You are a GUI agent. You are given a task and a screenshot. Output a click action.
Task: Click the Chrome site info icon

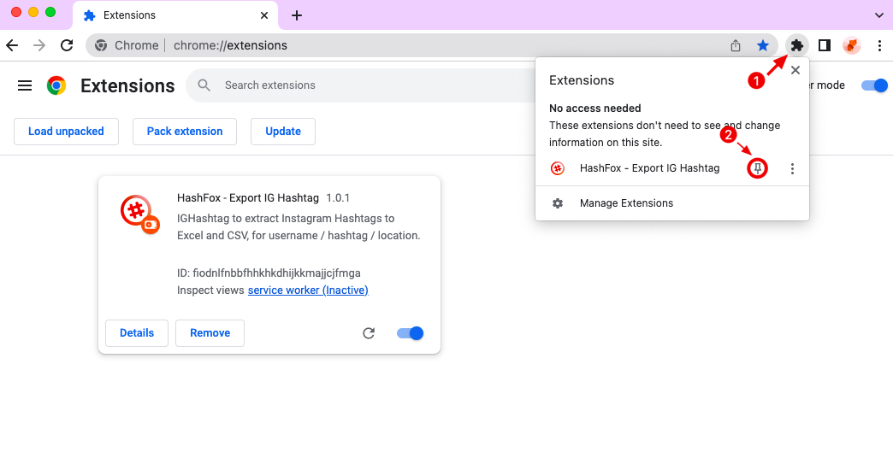(102, 45)
